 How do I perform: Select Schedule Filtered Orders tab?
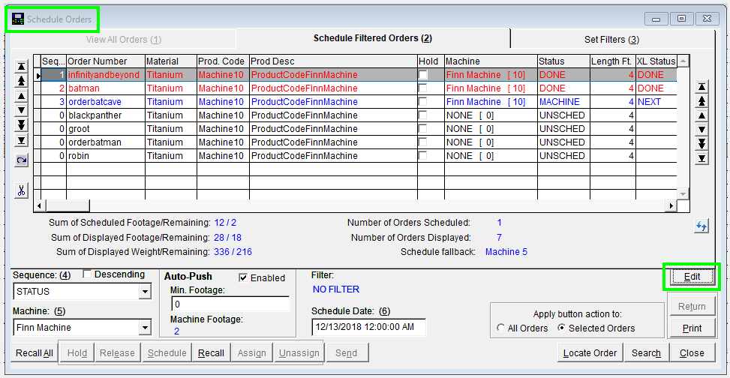click(x=373, y=38)
